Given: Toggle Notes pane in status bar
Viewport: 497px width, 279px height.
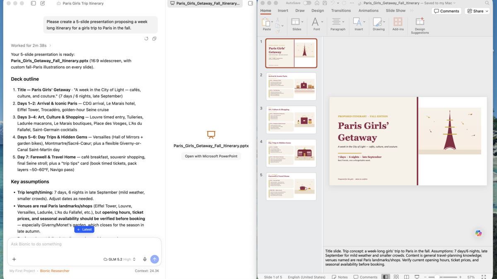Looking at the screenshot, I should [340, 277].
